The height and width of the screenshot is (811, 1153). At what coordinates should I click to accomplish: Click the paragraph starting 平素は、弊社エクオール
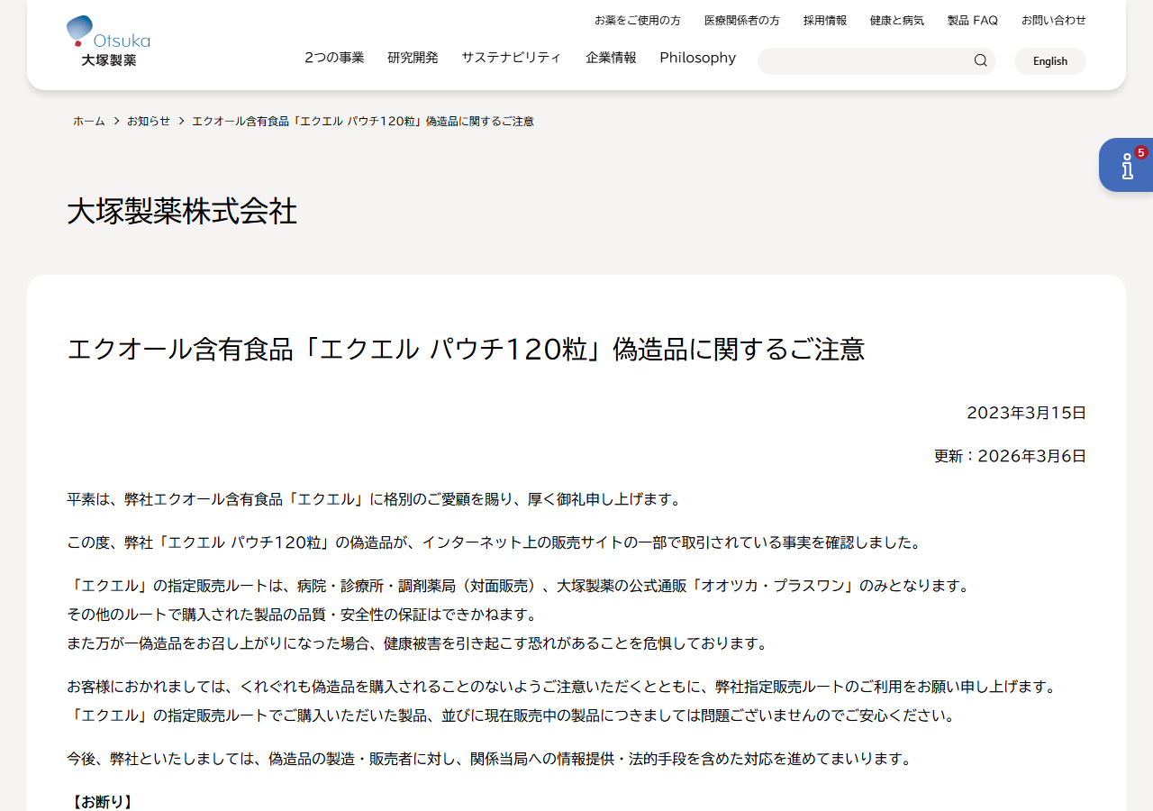point(375,499)
